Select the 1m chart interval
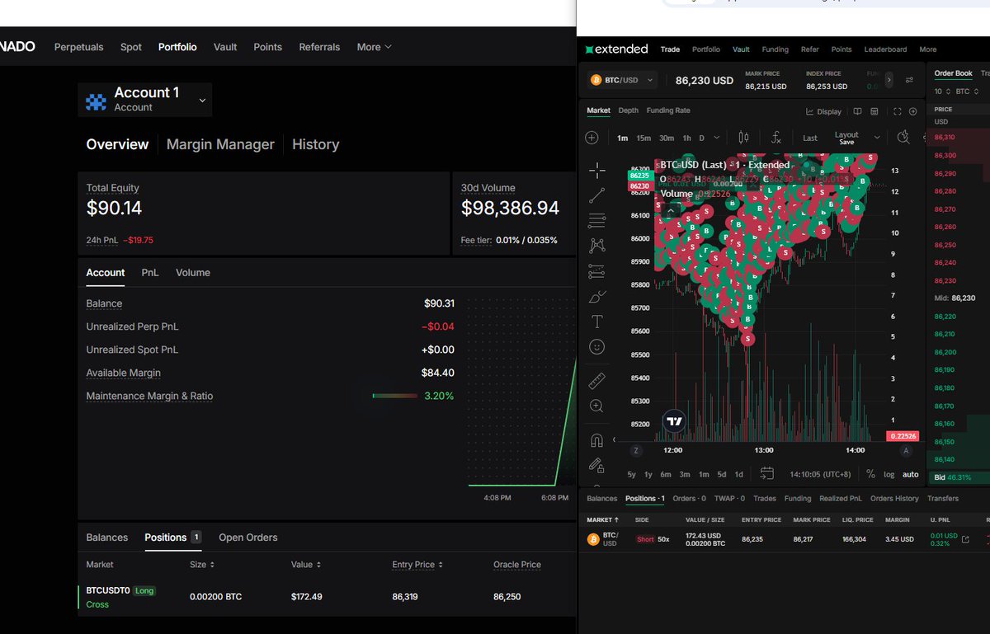The height and width of the screenshot is (634, 990). 622,138
